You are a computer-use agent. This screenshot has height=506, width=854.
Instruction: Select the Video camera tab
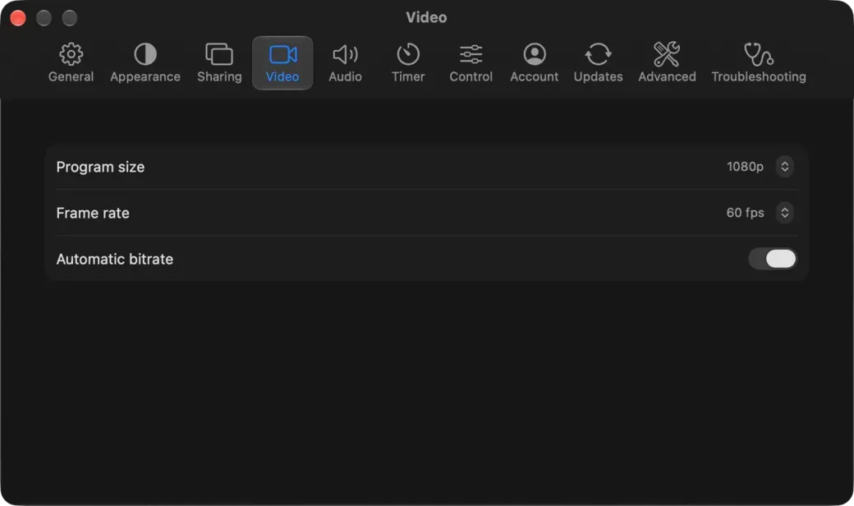[x=282, y=63]
